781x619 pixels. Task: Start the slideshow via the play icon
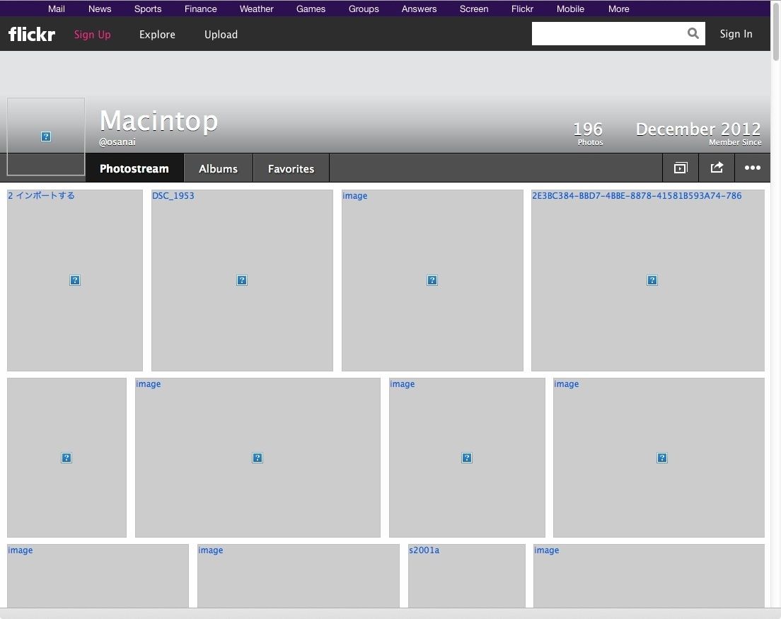click(x=681, y=168)
